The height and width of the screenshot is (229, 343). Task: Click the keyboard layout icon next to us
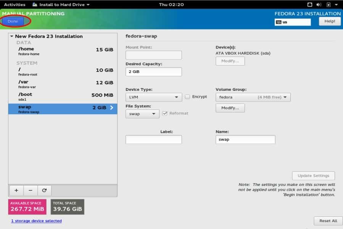pos(279,22)
